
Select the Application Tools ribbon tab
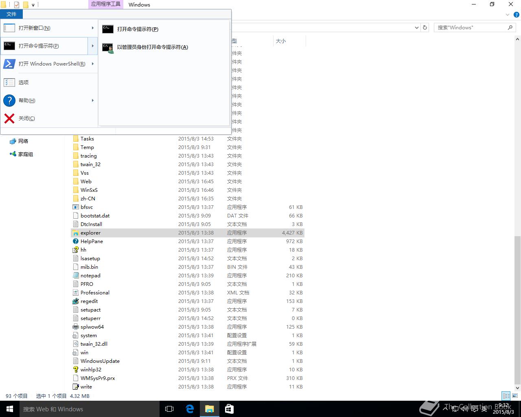point(106,4)
